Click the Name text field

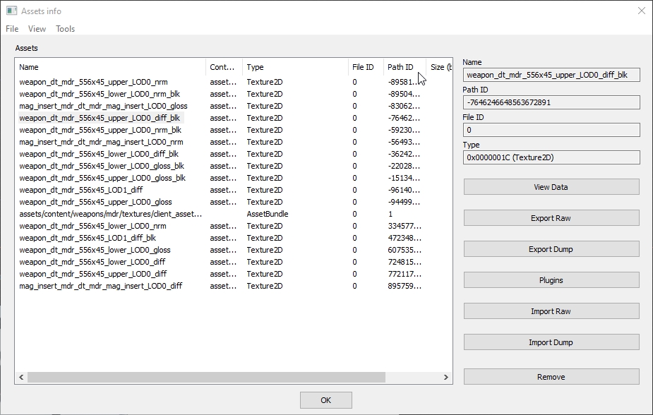551,75
